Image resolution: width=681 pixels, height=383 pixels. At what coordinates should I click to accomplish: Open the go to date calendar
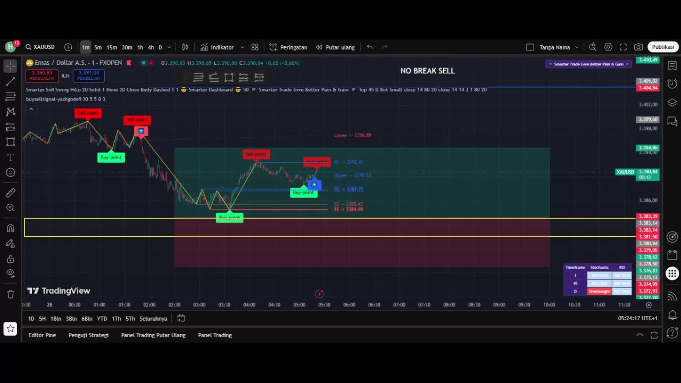[x=181, y=318]
